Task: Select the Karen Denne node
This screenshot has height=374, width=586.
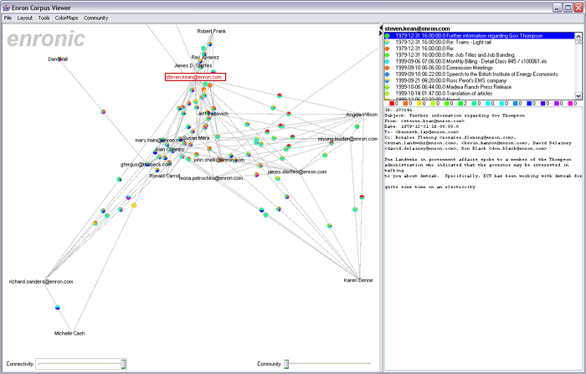Action: tap(358, 280)
